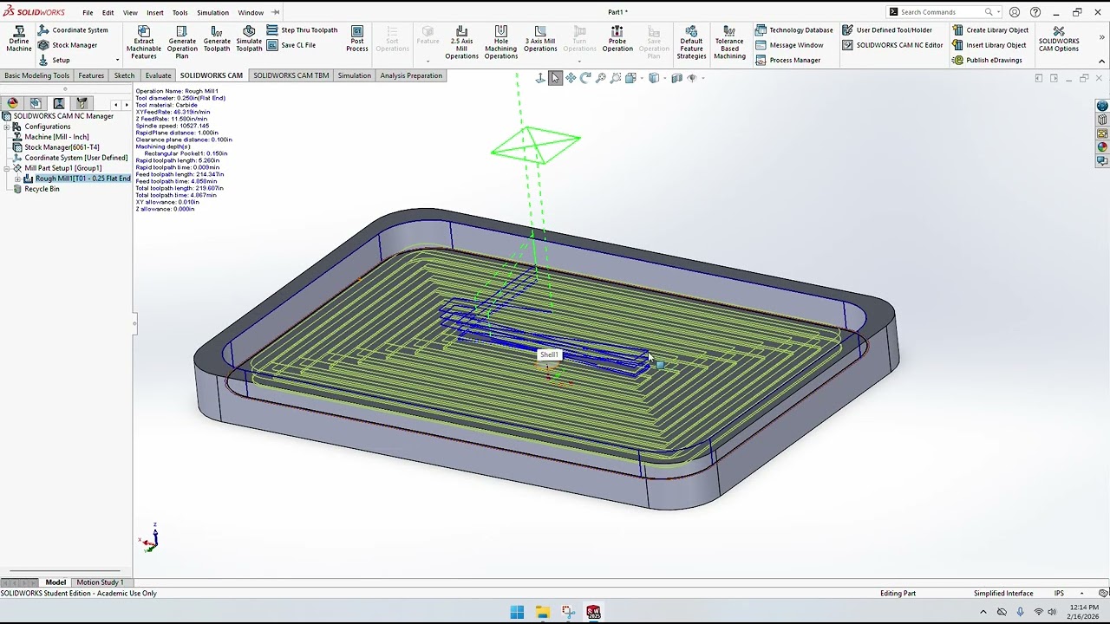The height and width of the screenshot is (624, 1110).
Task: Click Simplified Interface in status bar
Action: click(1002, 594)
